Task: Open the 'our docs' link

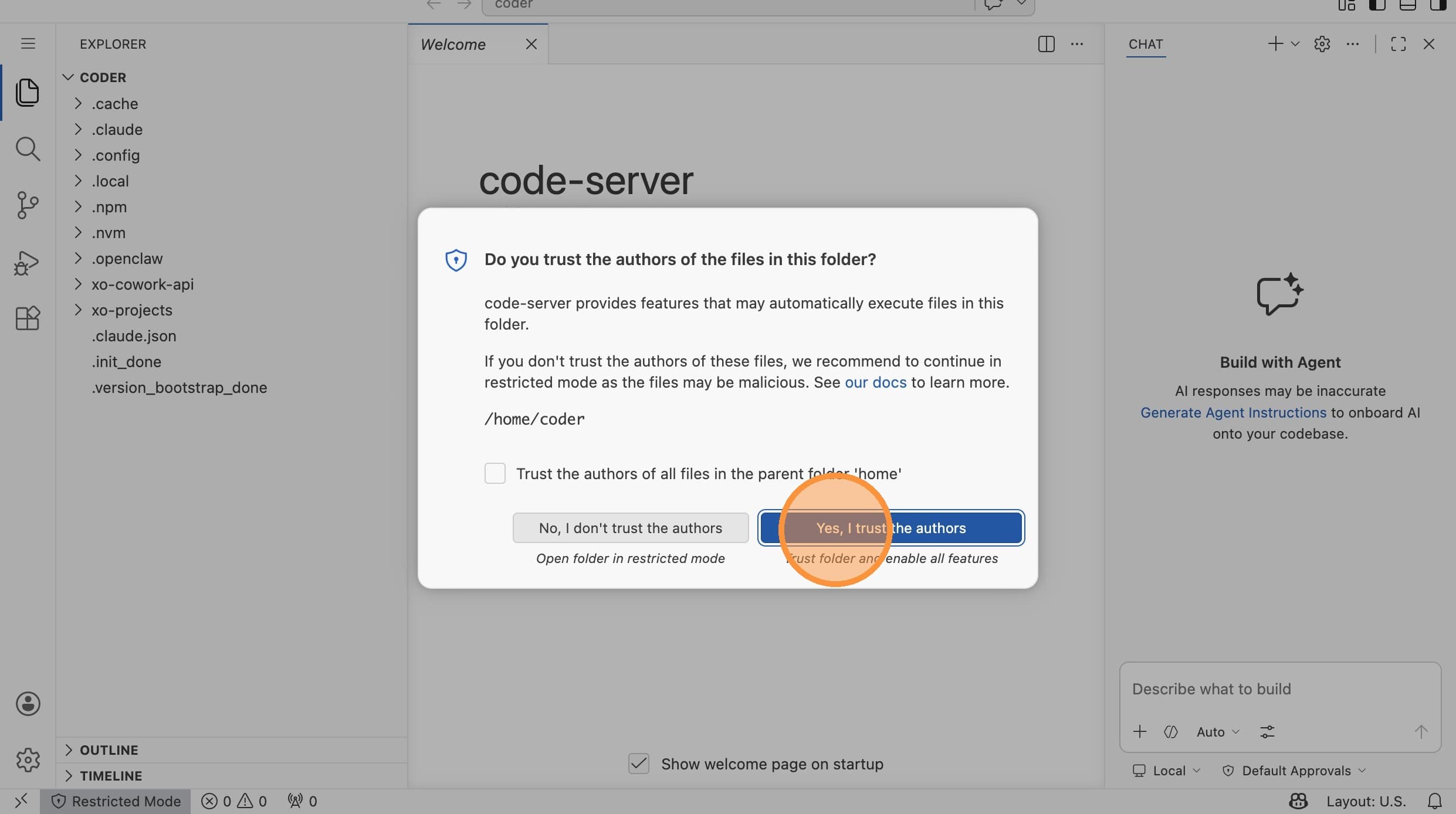Action: pyautogui.click(x=875, y=382)
